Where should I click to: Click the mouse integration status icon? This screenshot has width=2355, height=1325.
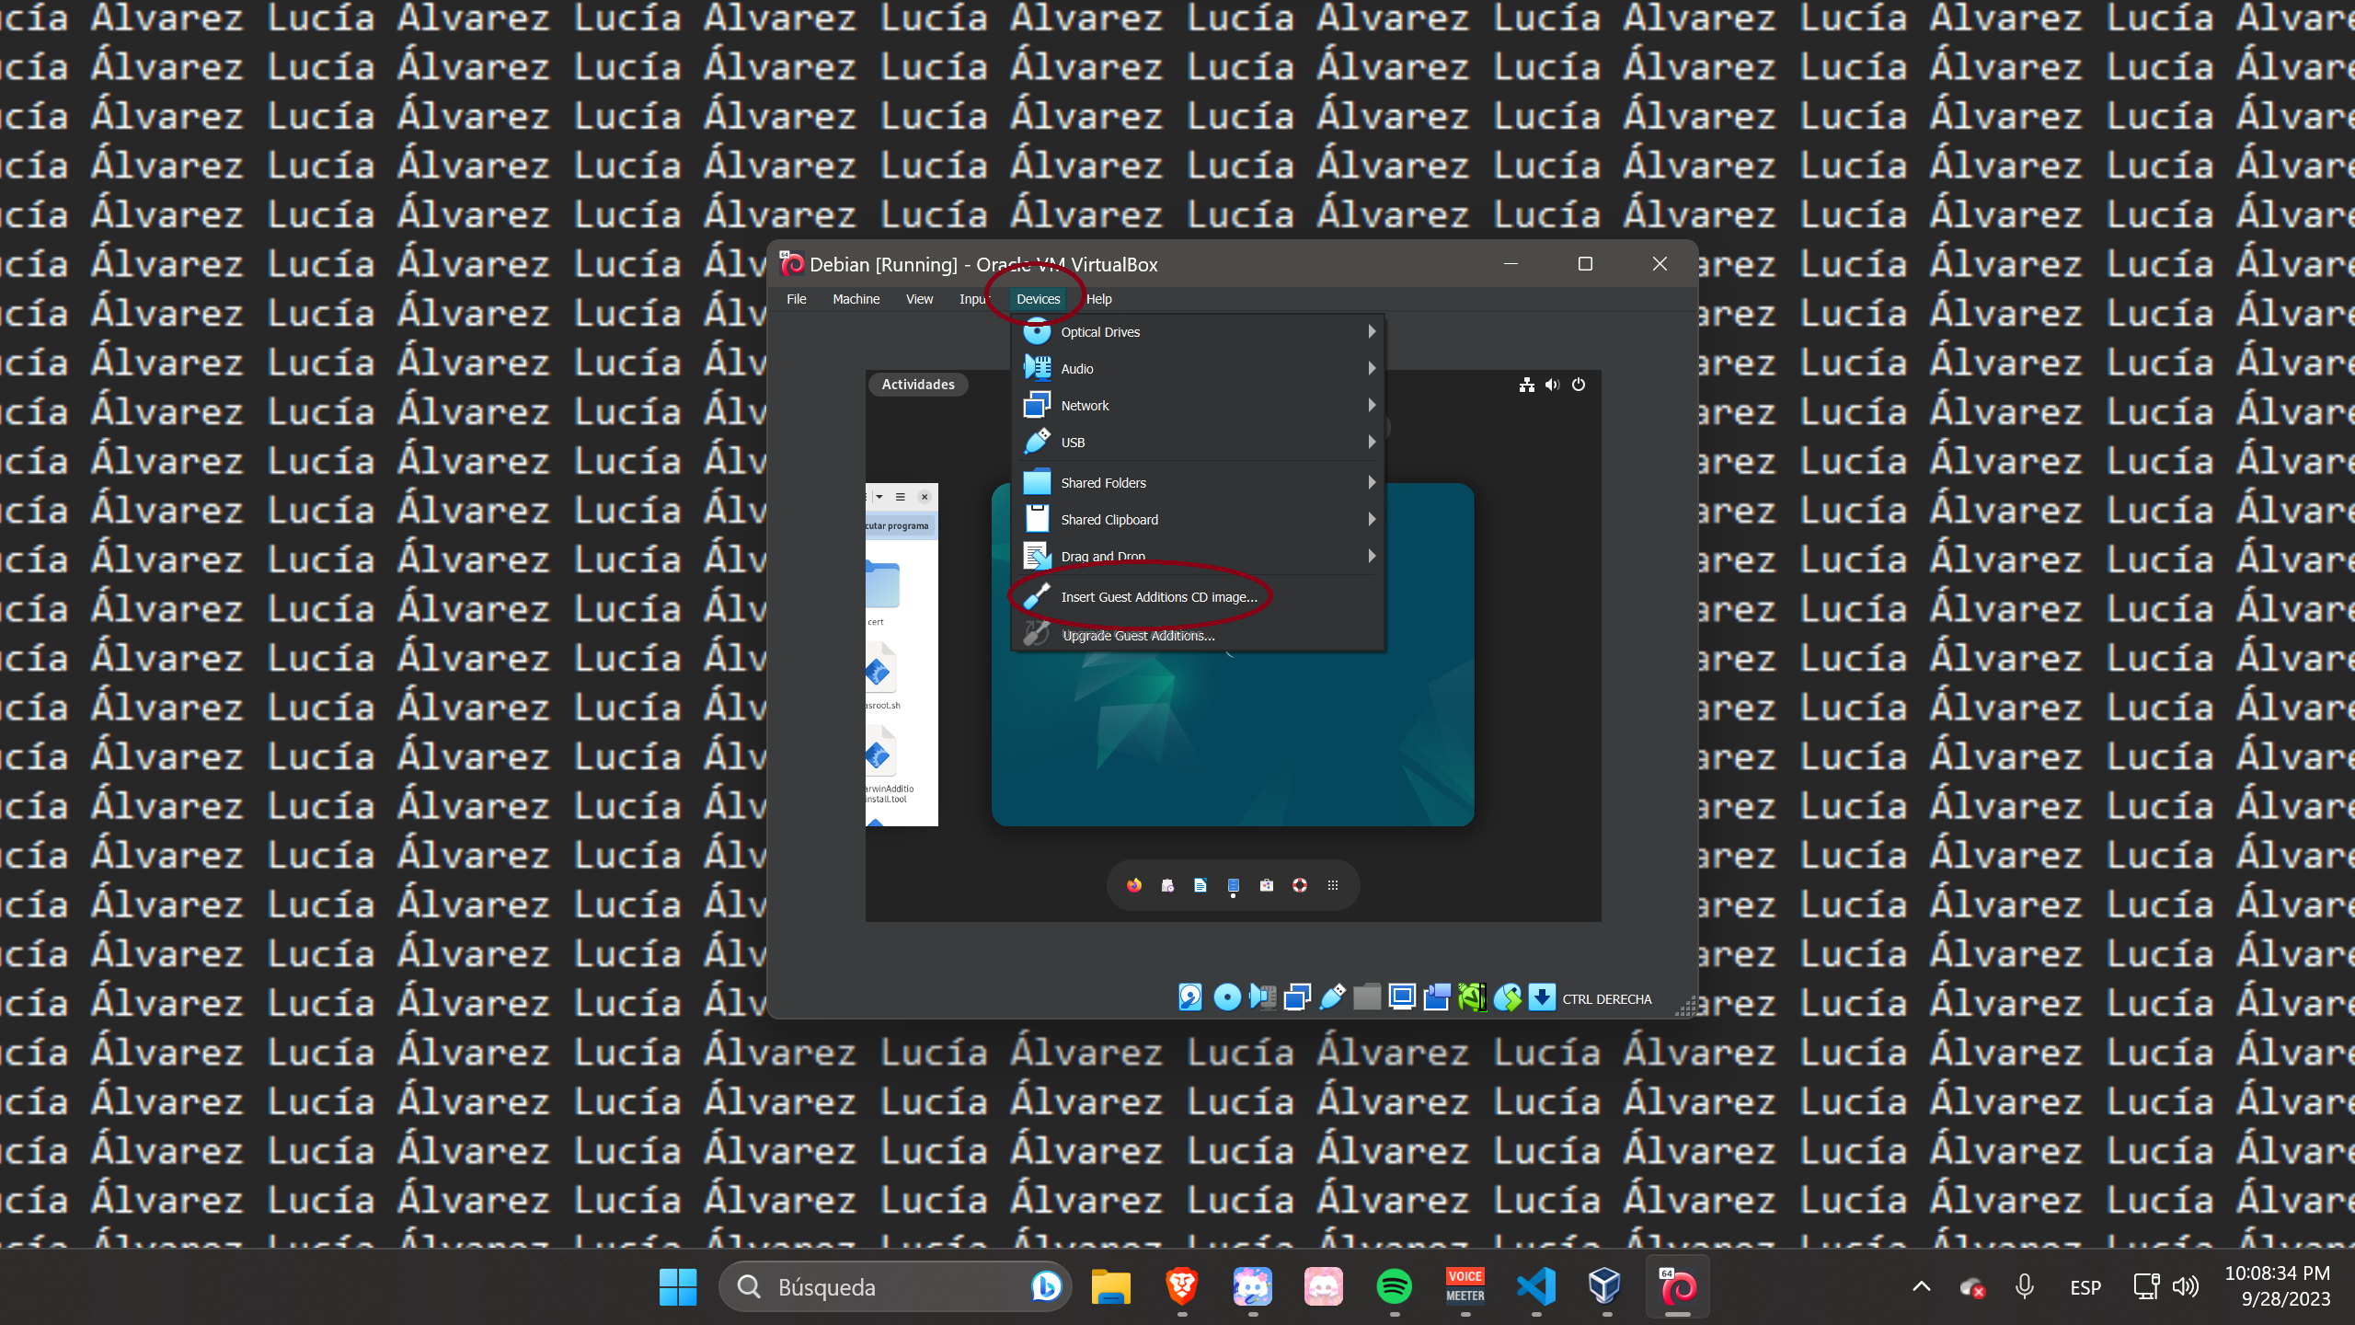click(x=1507, y=997)
